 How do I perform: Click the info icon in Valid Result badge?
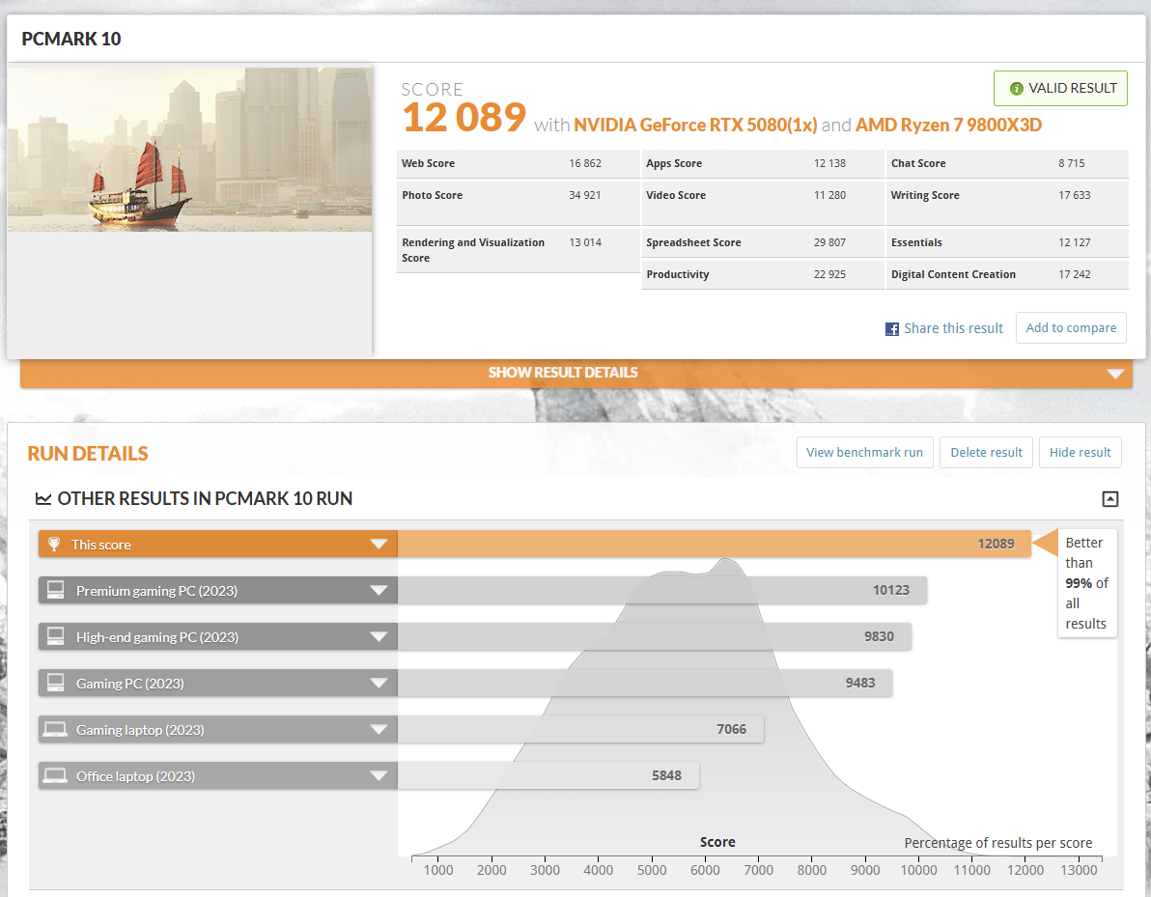click(1017, 89)
